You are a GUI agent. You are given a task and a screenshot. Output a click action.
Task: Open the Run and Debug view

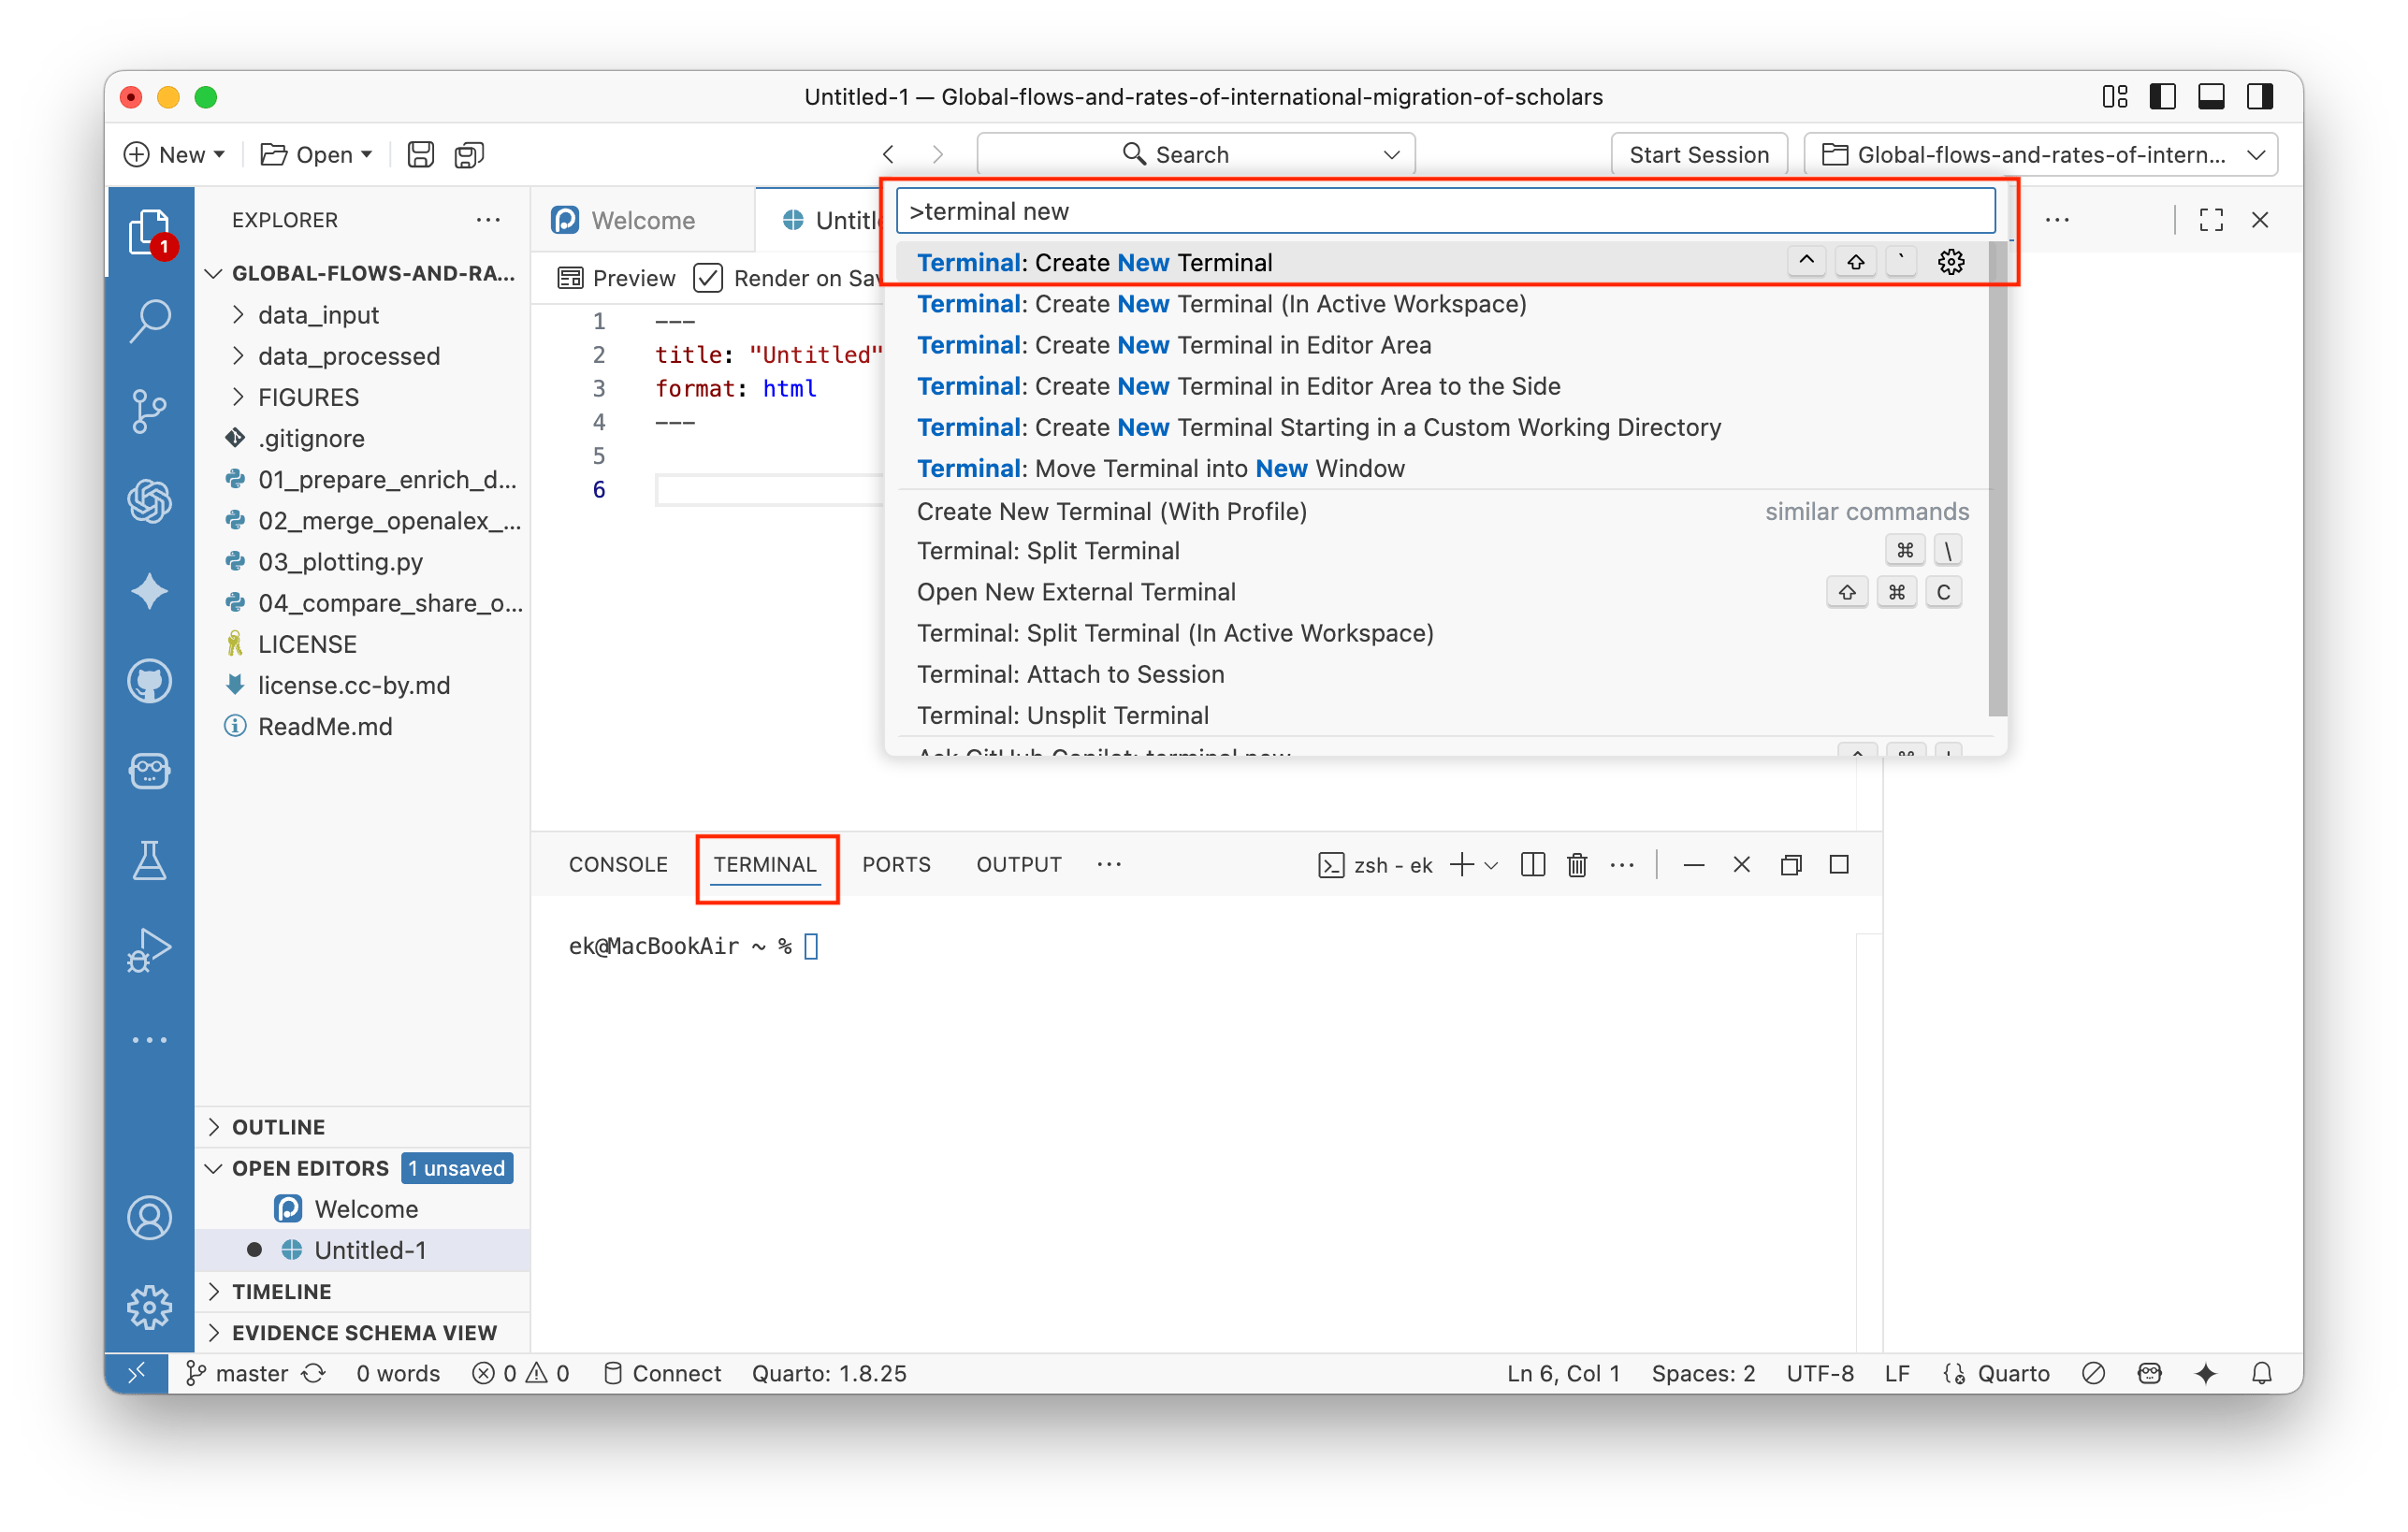click(149, 949)
